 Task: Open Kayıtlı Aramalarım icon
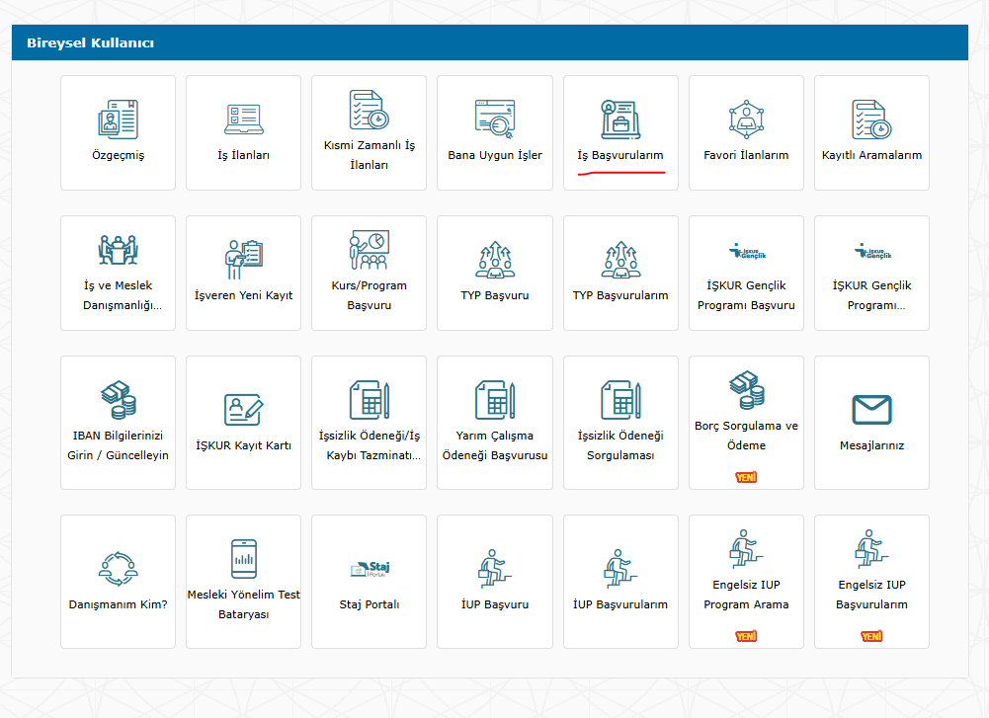(x=871, y=120)
